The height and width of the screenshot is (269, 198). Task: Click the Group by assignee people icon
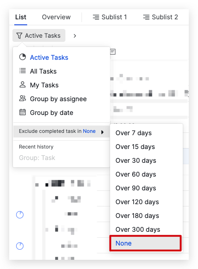click(x=23, y=98)
